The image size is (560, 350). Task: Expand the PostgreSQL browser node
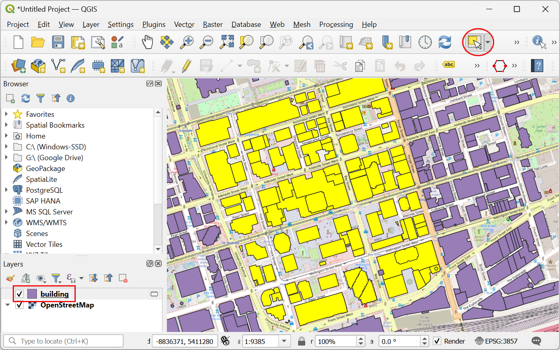[x=6, y=190]
